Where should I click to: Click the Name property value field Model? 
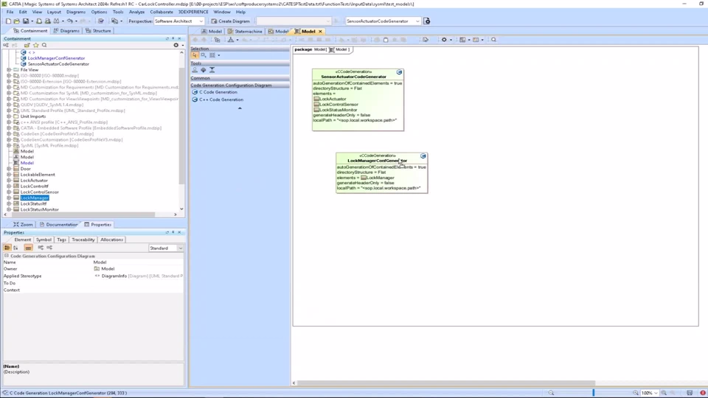138,262
